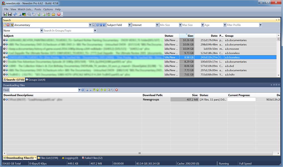283x167 pixels.
Task: Open the File menu
Action: tap(6, 9)
